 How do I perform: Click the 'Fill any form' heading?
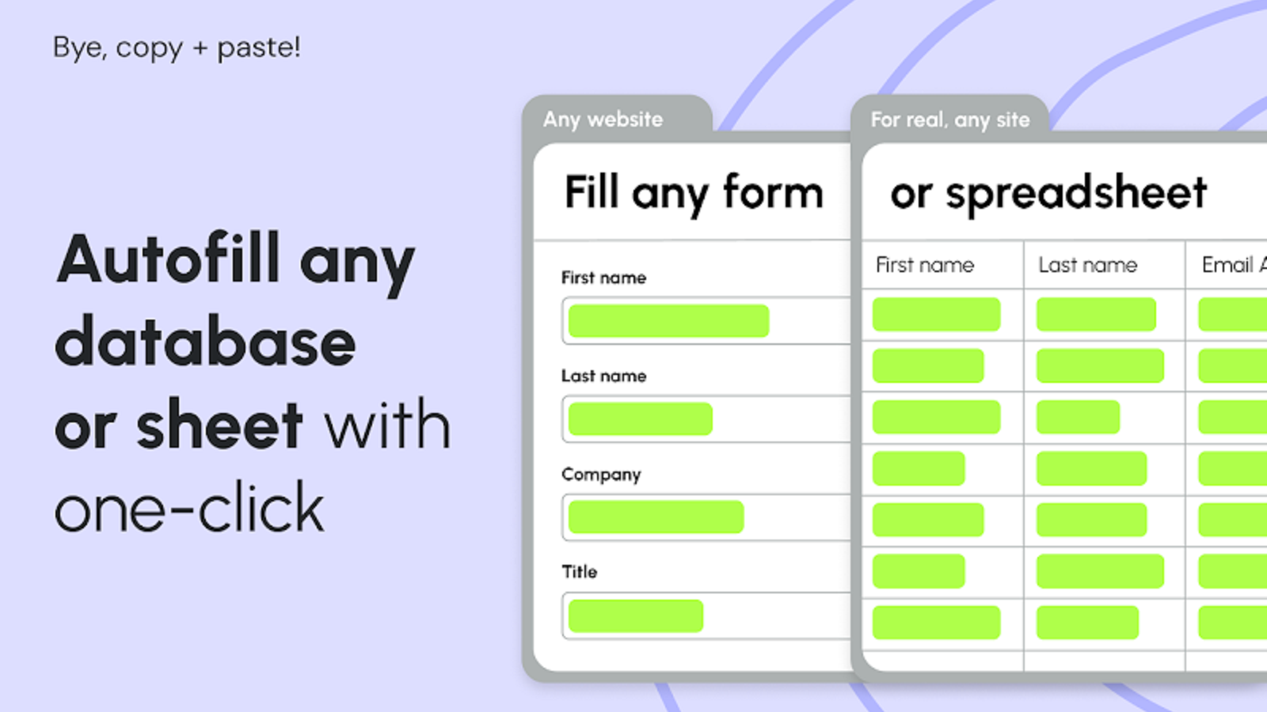694,193
